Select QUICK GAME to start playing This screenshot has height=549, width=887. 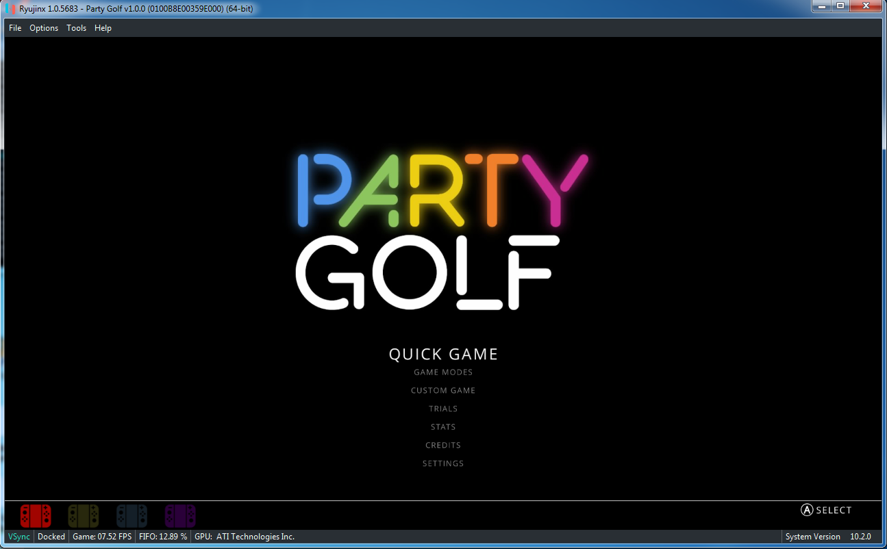click(443, 354)
